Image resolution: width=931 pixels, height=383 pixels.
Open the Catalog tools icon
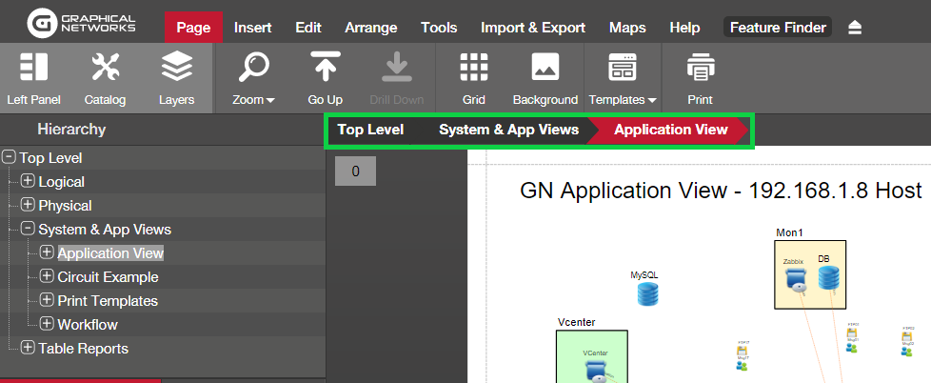point(105,68)
